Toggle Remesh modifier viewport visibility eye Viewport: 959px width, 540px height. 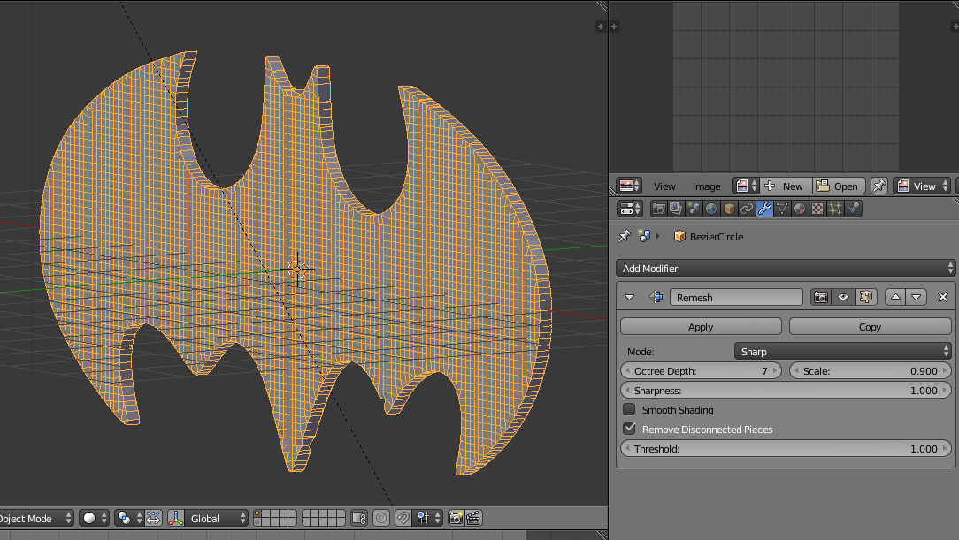pos(843,298)
